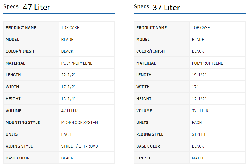Click the PRODUCT NAME label in the 47 Liter table
Viewport: 251px width, 167px height.
[x=21, y=28]
